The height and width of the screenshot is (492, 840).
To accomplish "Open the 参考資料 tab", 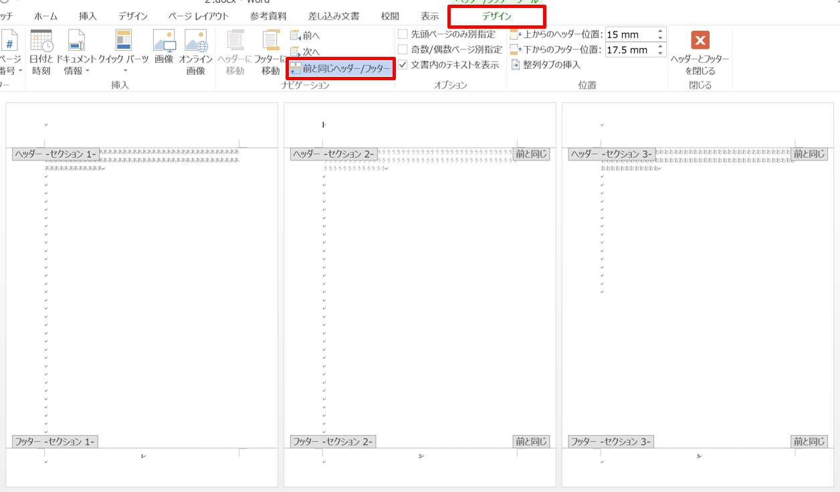I will click(x=268, y=16).
